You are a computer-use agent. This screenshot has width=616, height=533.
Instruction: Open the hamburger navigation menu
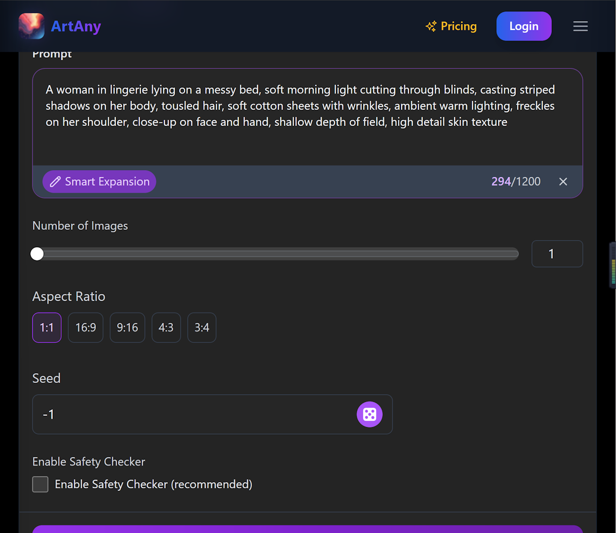[581, 26]
